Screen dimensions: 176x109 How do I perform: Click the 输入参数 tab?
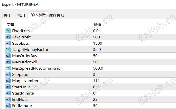point(38,15)
